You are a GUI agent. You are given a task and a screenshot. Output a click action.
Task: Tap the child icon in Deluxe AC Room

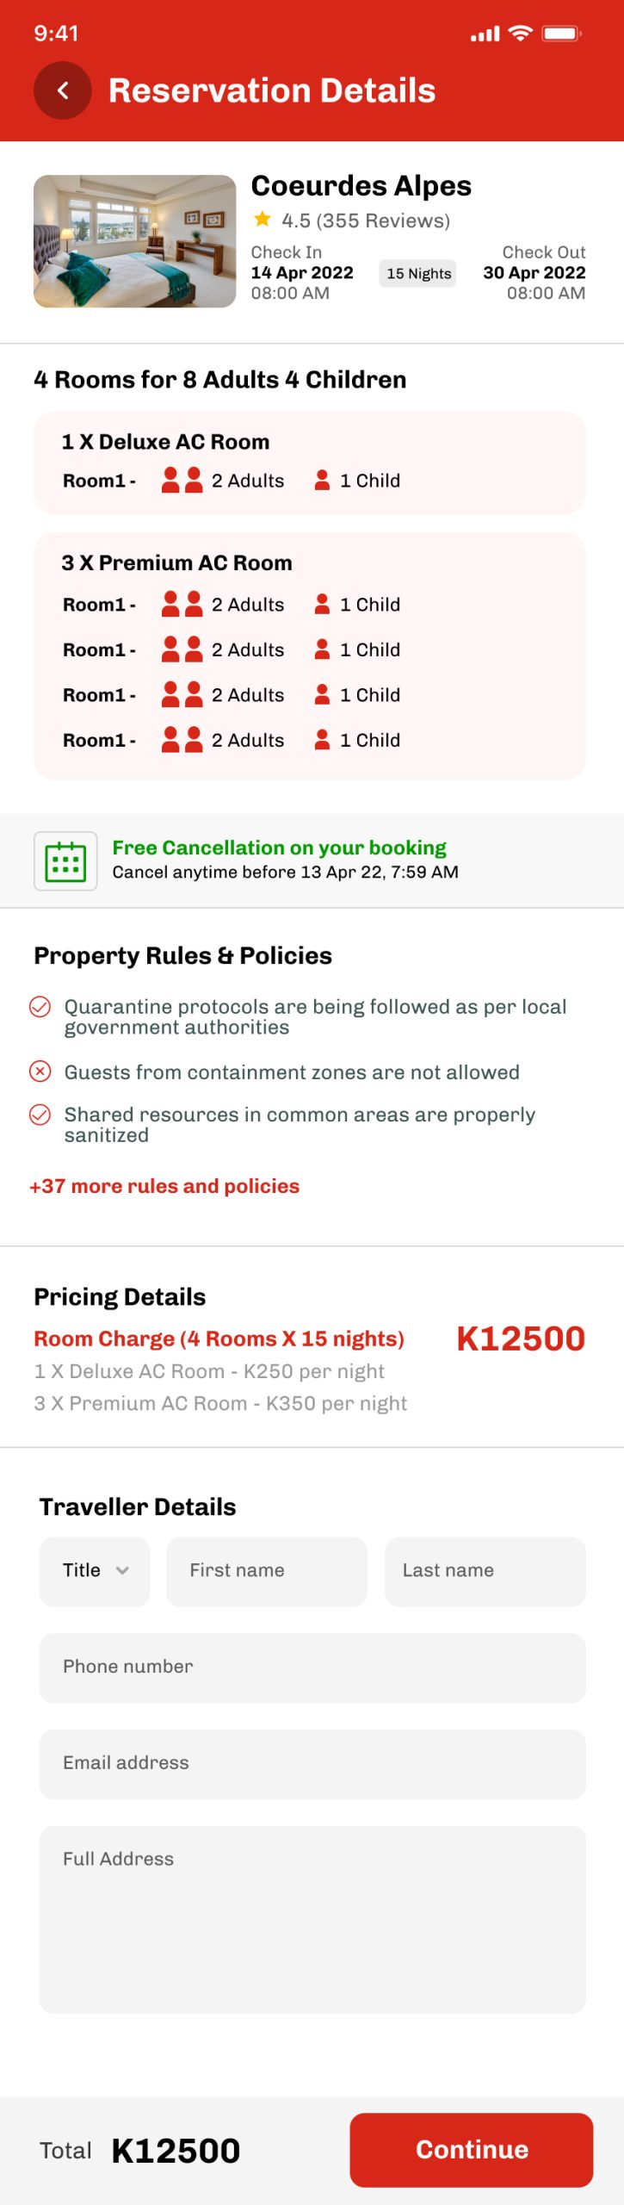pyautogui.click(x=322, y=480)
